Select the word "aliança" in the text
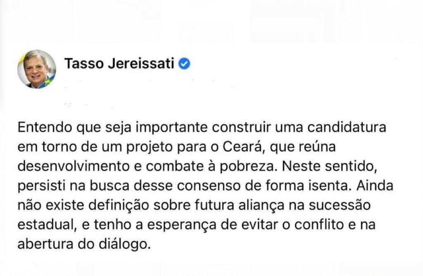The width and height of the screenshot is (423, 276). 280,206
